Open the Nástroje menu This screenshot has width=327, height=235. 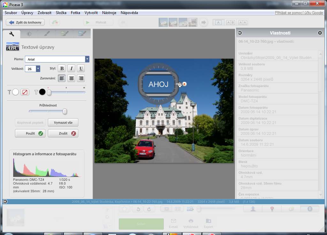[109, 13]
